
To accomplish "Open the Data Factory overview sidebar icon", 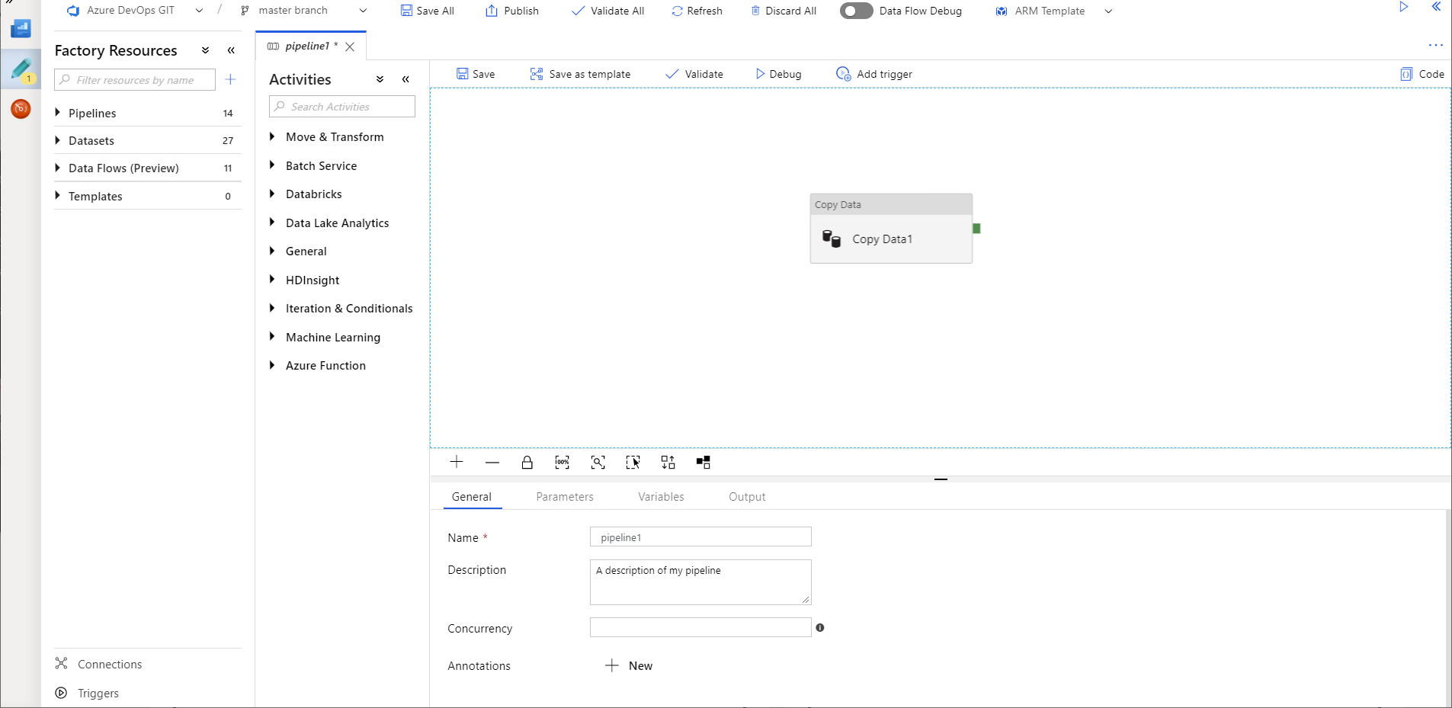I will coord(21,29).
